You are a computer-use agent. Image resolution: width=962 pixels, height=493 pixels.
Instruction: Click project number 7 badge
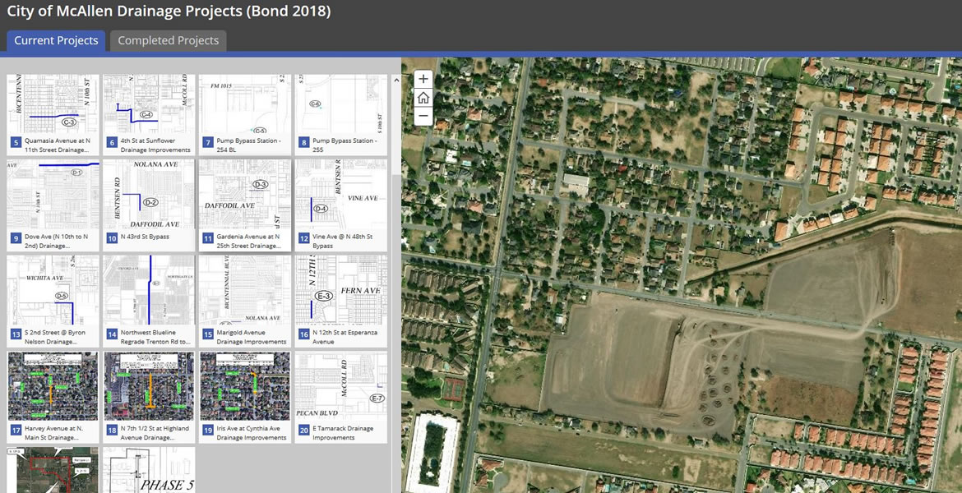208,143
